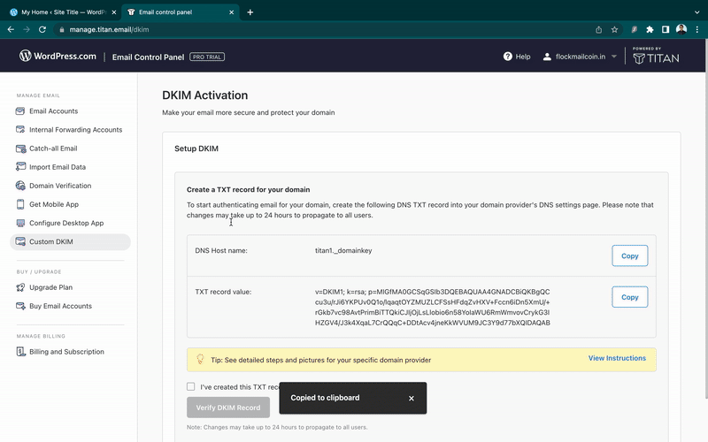Viewport: 708px width, 442px height.
Task: Open View Instructions link
Action: [x=617, y=358]
